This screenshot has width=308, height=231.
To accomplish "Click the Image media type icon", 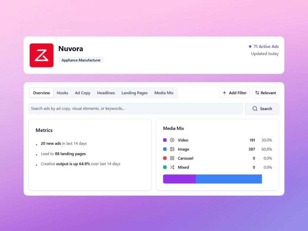I will tap(172, 149).
